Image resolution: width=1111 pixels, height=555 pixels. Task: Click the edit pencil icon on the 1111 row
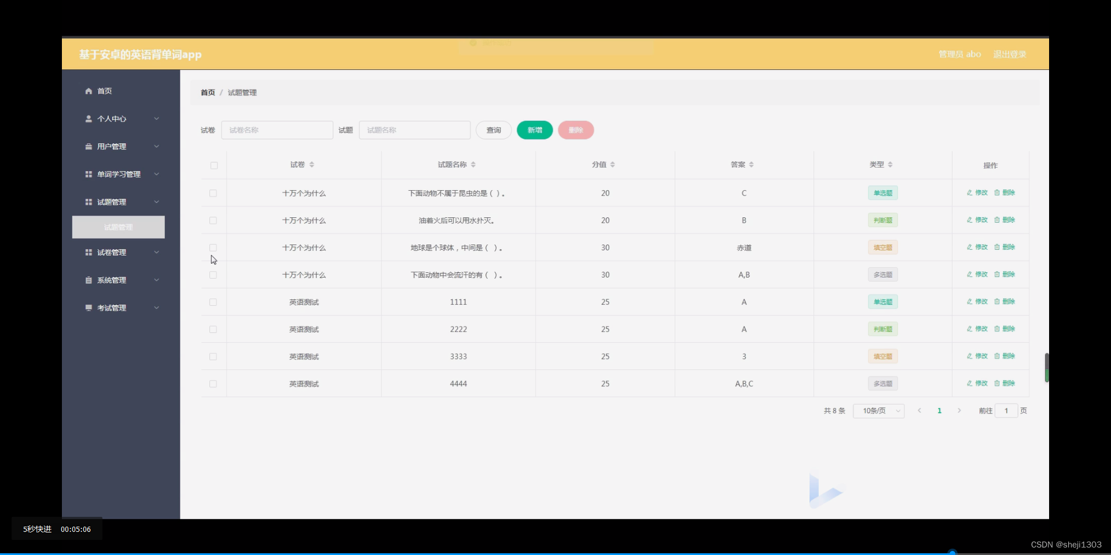971,301
